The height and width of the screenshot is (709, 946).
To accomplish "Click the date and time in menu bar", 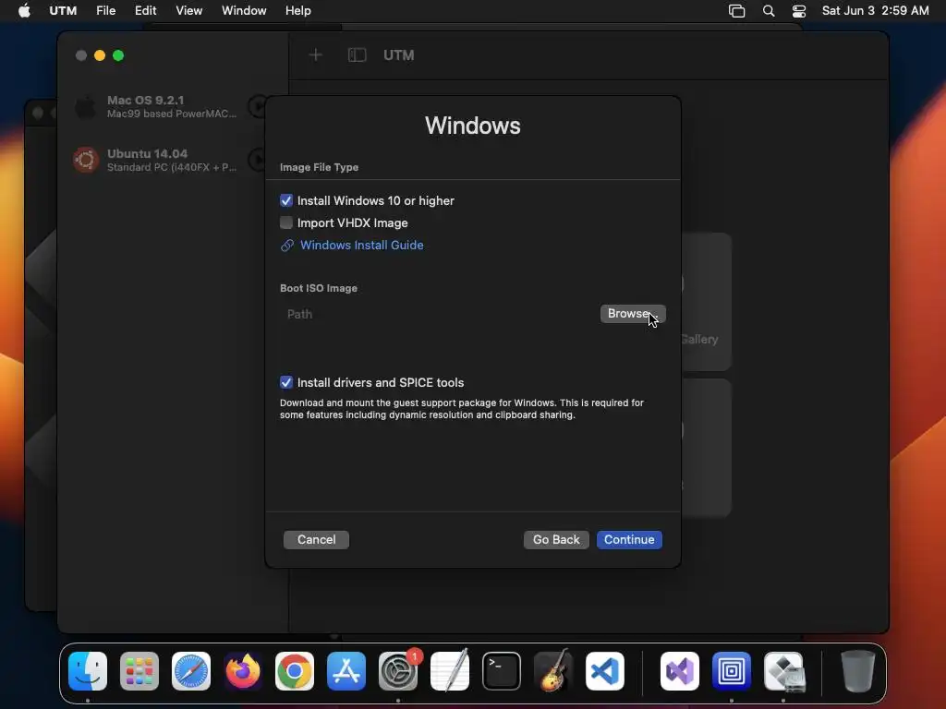I will [876, 11].
